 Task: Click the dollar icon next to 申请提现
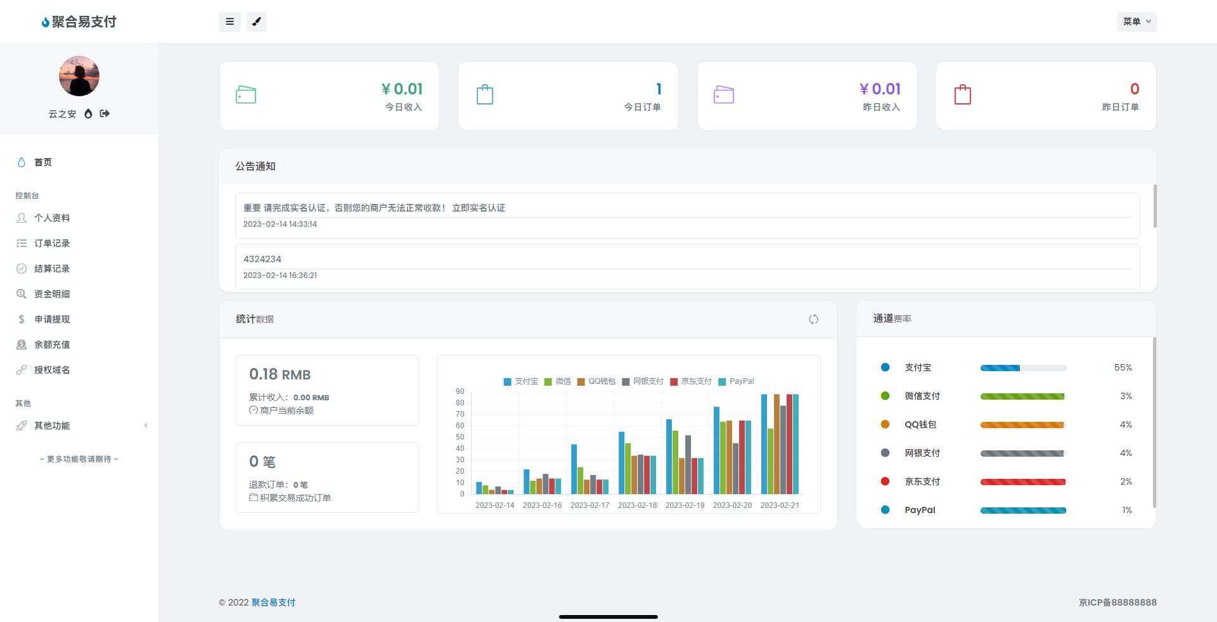click(21, 319)
